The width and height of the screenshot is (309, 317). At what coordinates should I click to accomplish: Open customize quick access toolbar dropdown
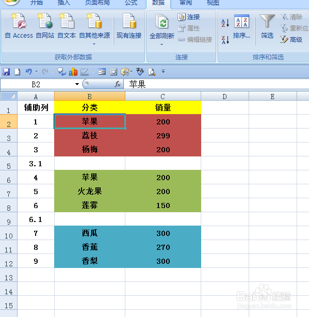[x=163, y=71]
